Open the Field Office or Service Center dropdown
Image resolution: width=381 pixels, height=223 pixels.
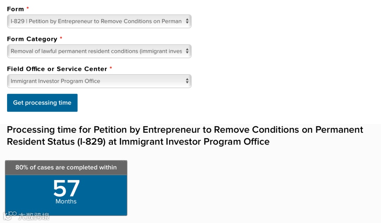point(96,81)
